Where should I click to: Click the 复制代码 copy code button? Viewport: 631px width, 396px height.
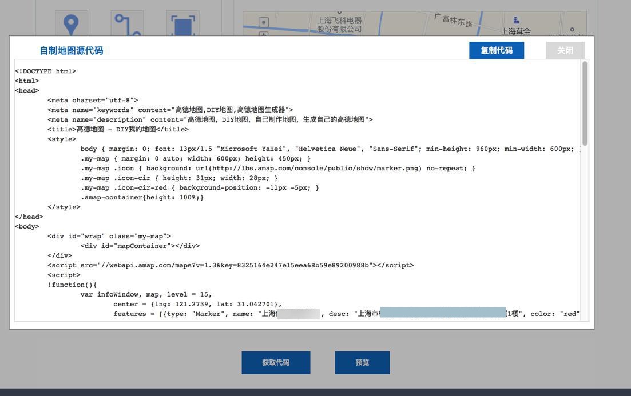(x=496, y=50)
